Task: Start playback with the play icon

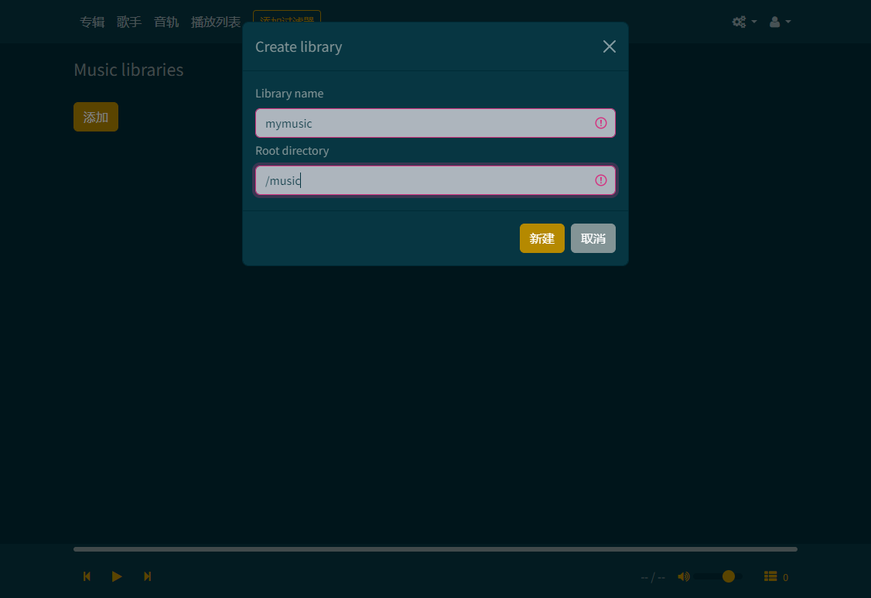Action: tap(117, 576)
